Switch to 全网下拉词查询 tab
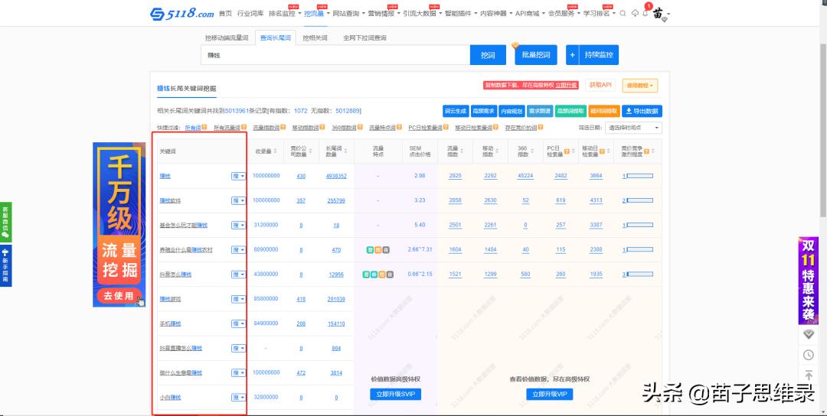This screenshot has height=416, width=827. coord(364,38)
